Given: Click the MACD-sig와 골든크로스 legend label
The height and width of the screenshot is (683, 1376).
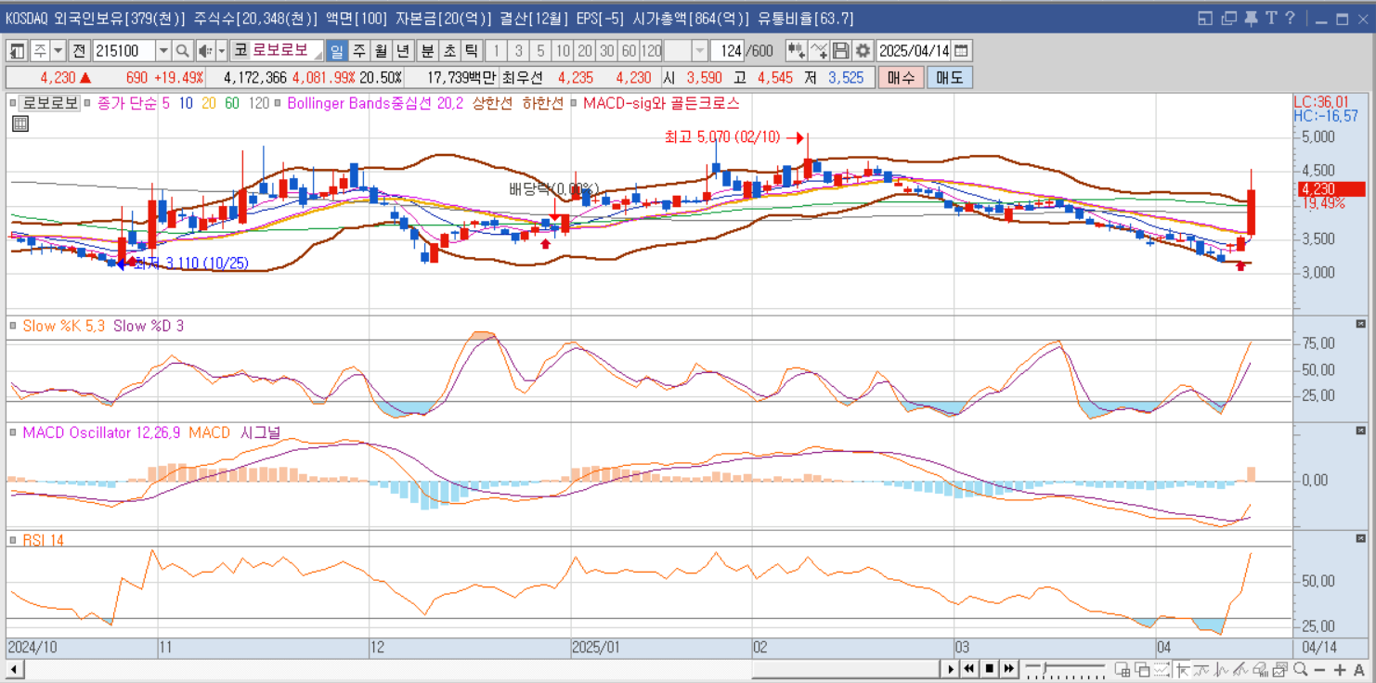Looking at the screenshot, I should pyautogui.click(x=661, y=103).
